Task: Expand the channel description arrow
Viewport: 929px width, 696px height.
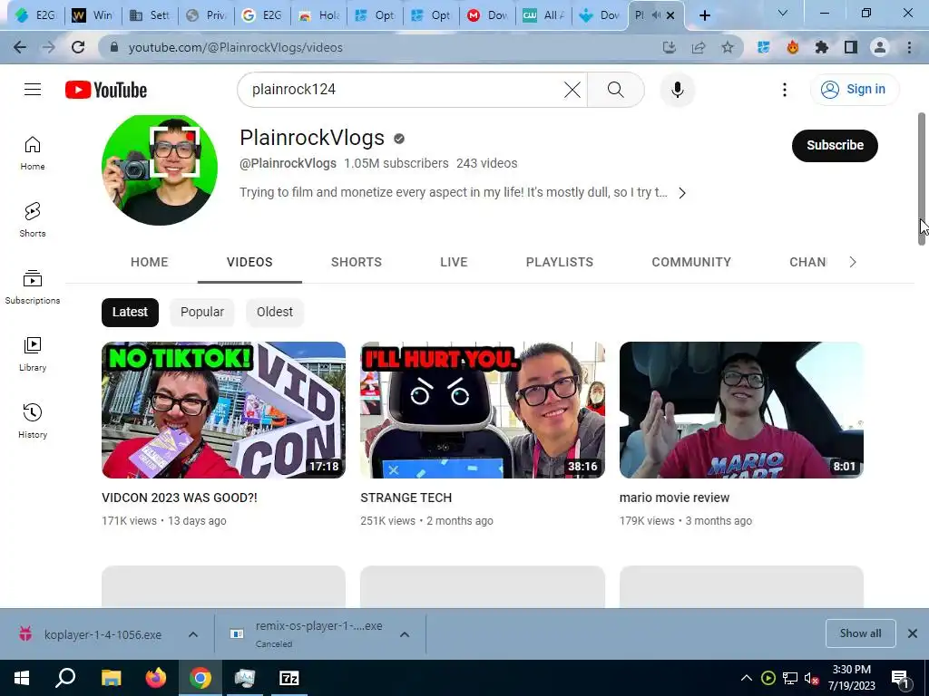Action: (682, 193)
